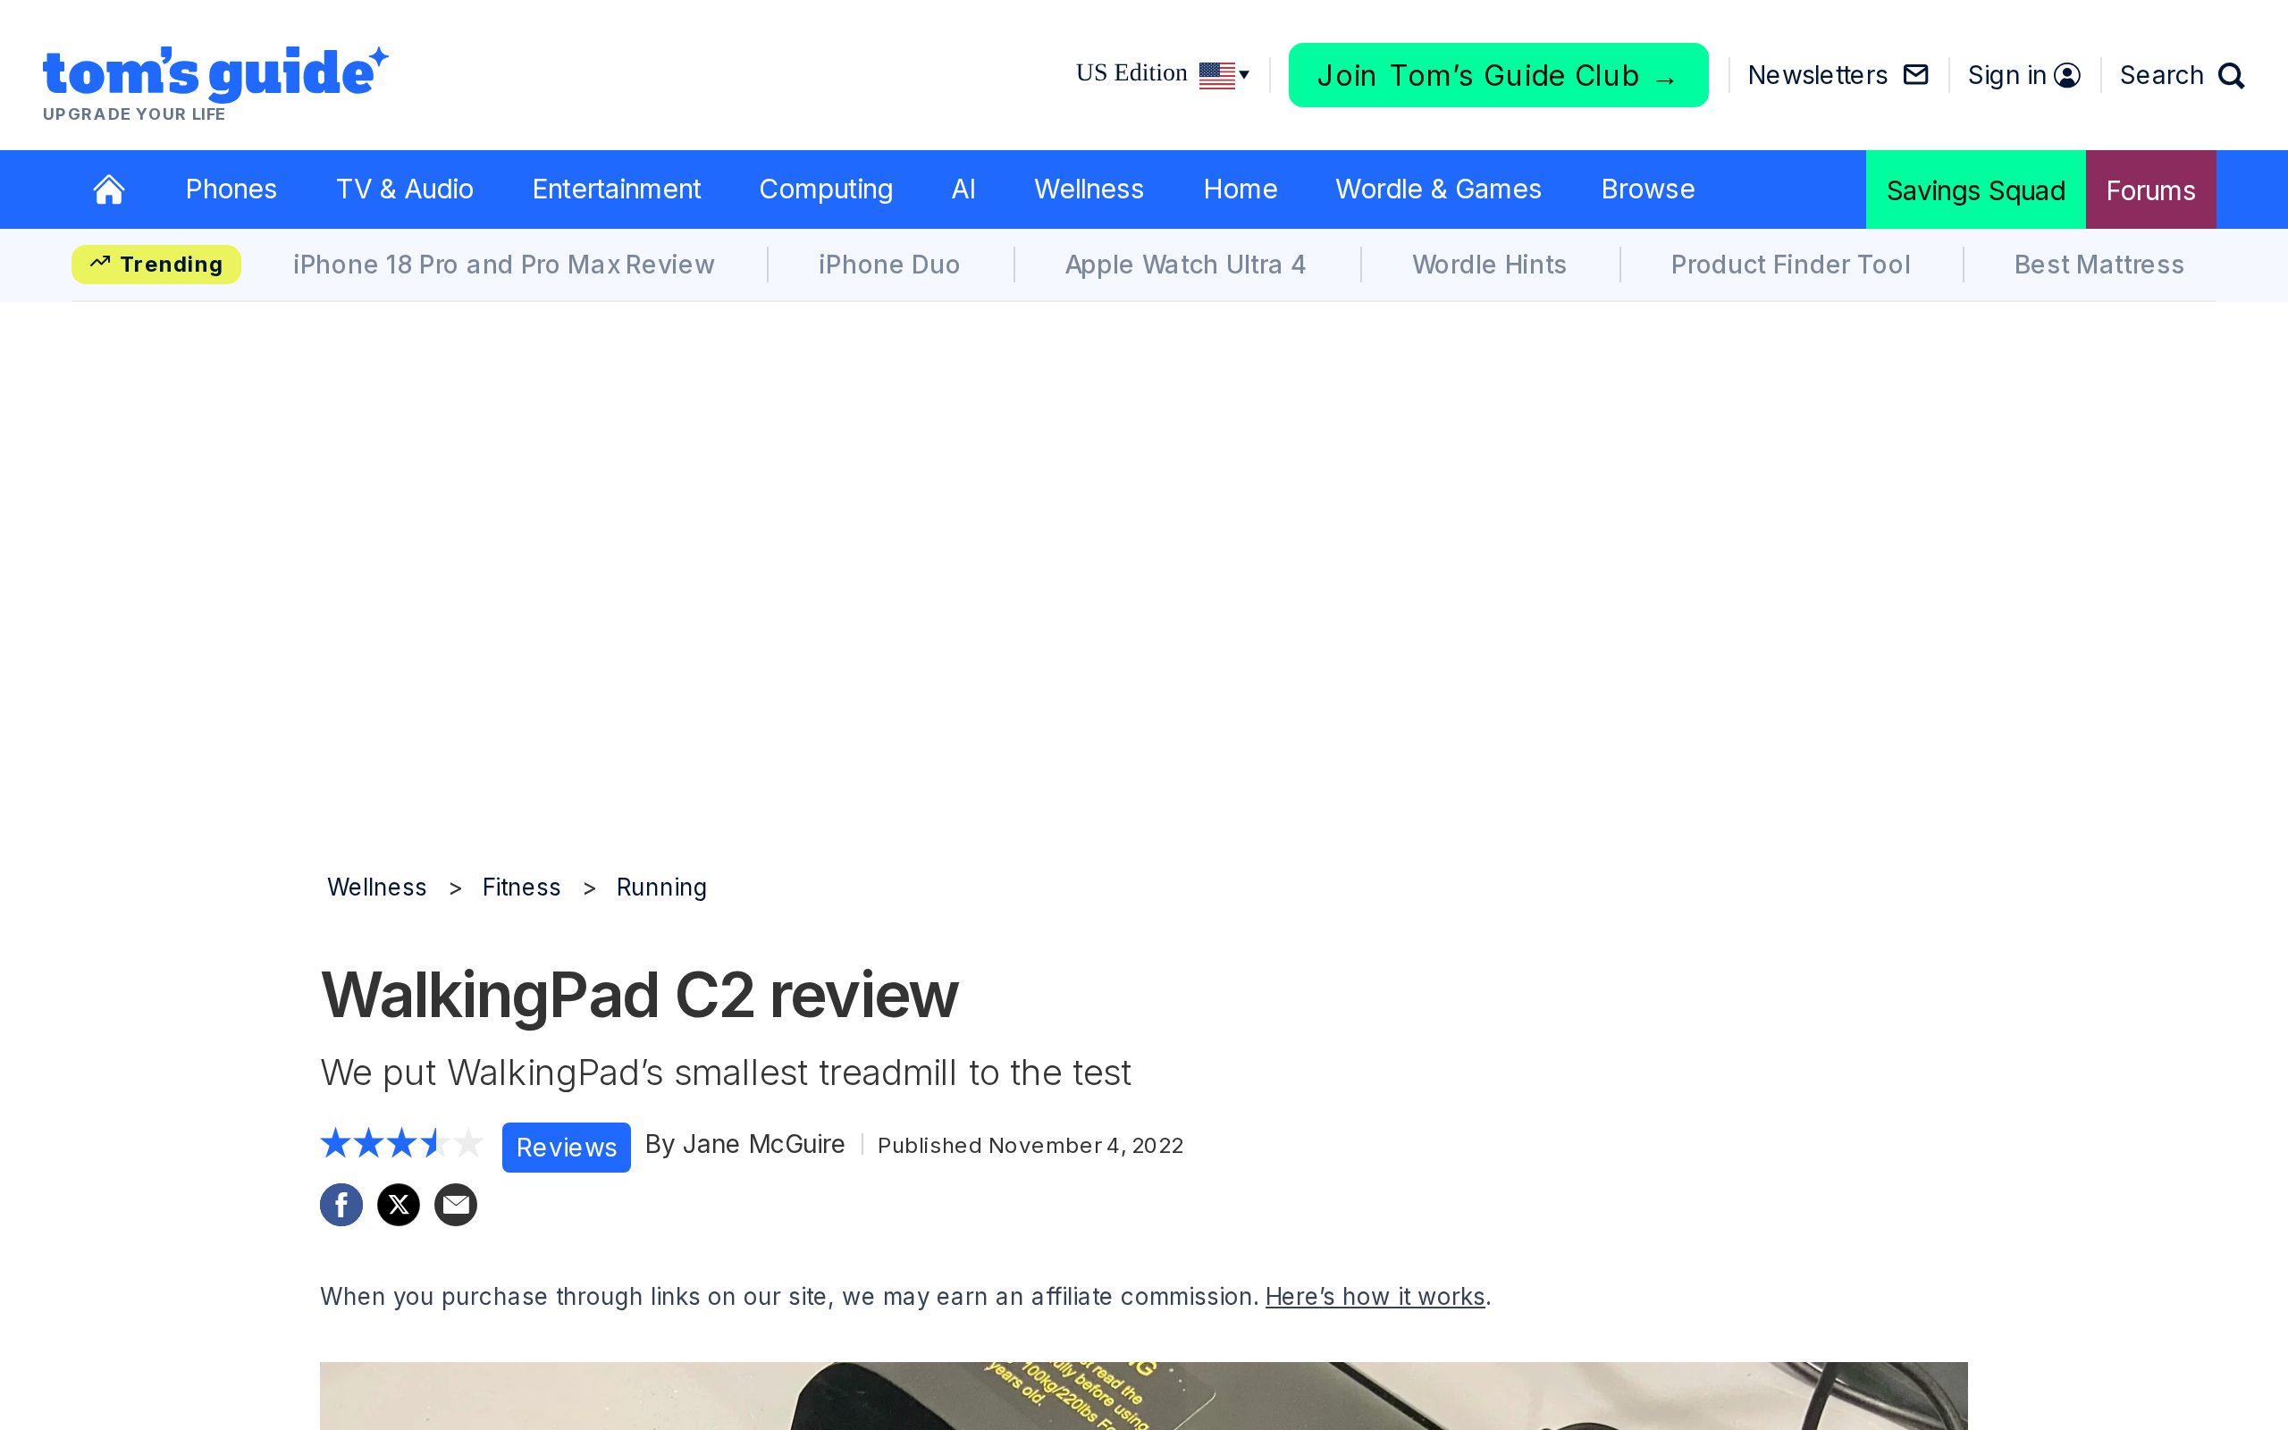2288x1430 pixels.
Task: Open iPhone Duo trending link
Action: 888,265
